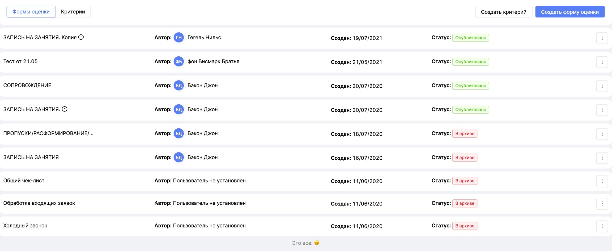
Task: Open three-dot menu for ЗАПИСЬ НА ЗАНЯТИЯ. Копия
Action: 602,38
